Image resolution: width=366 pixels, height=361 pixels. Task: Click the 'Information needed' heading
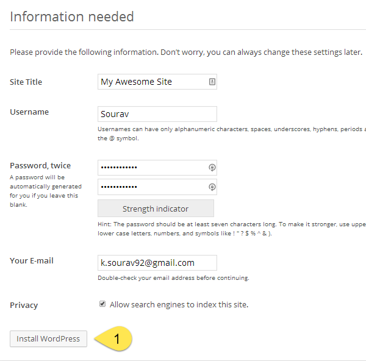point(71,16)
